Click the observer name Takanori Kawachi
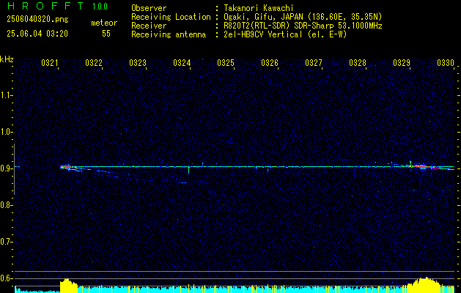 tap(259, 8)
